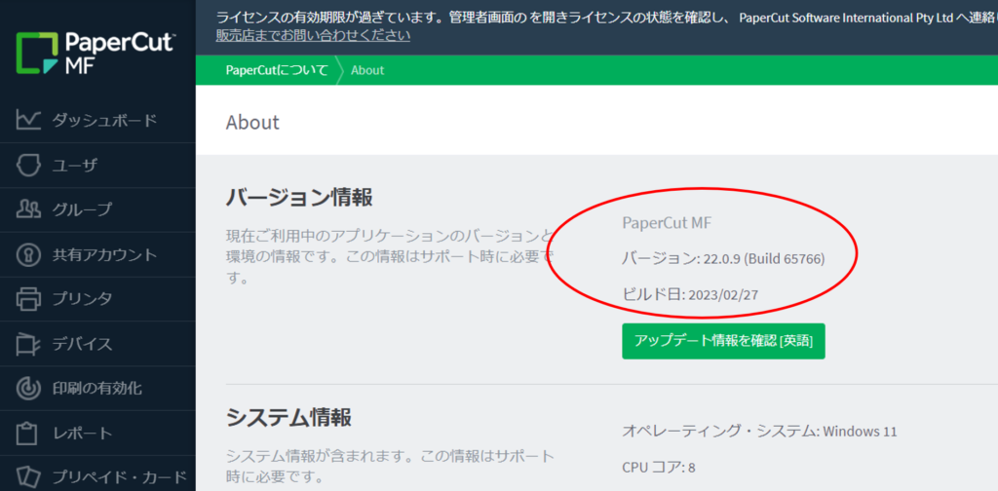Click the system info description paragraph
Screen dimensions: 998x491
[390, 466]
